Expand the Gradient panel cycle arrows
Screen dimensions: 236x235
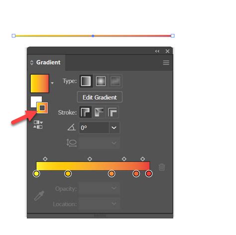click(32, 62)
